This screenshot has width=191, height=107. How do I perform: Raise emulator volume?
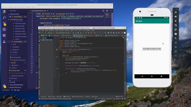(x=175, y=17)
